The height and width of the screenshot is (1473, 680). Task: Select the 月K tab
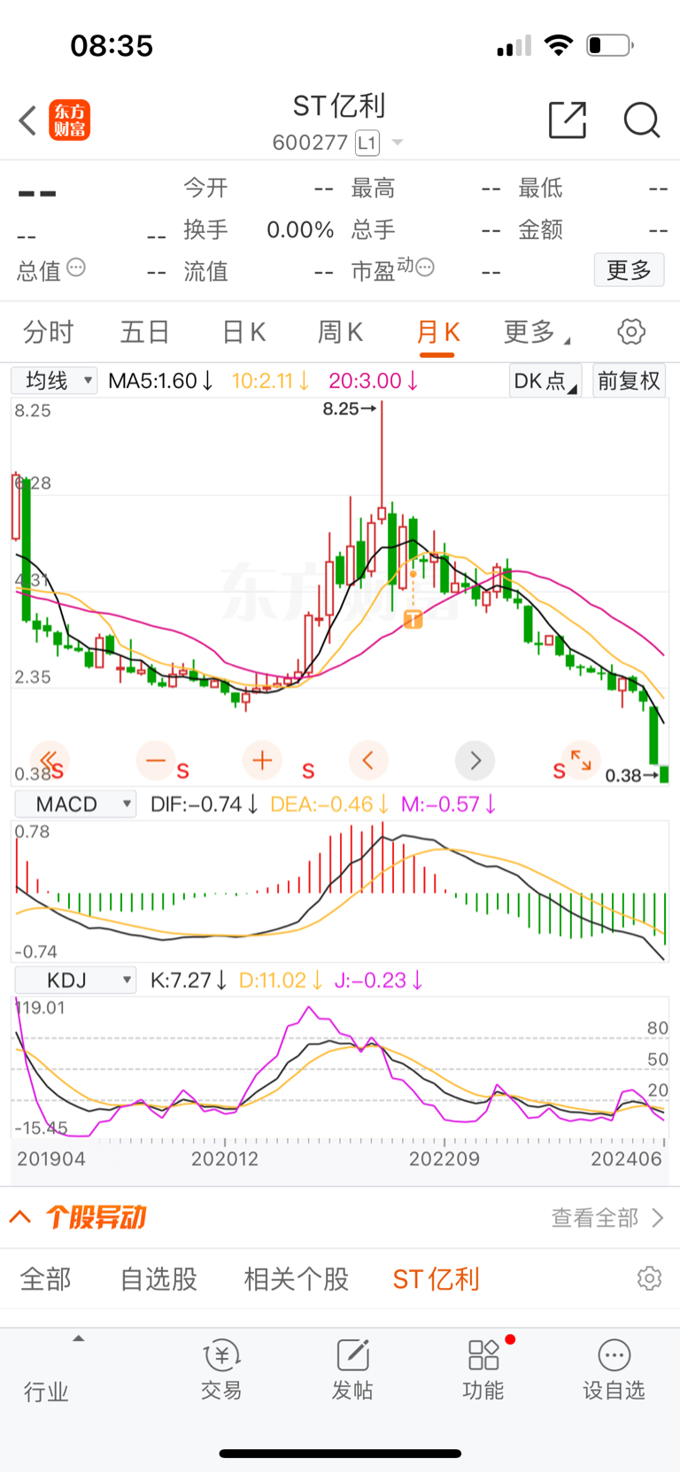point(437,332)
